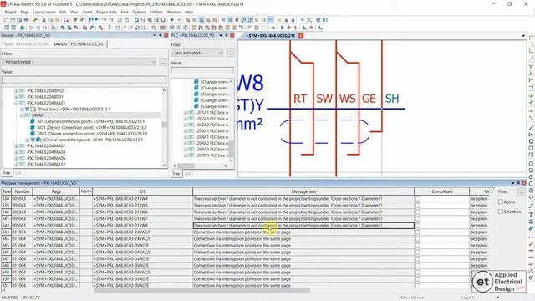
Task: Pin the Message management panel
Action: pyautogui.click(x=518, y=183)
